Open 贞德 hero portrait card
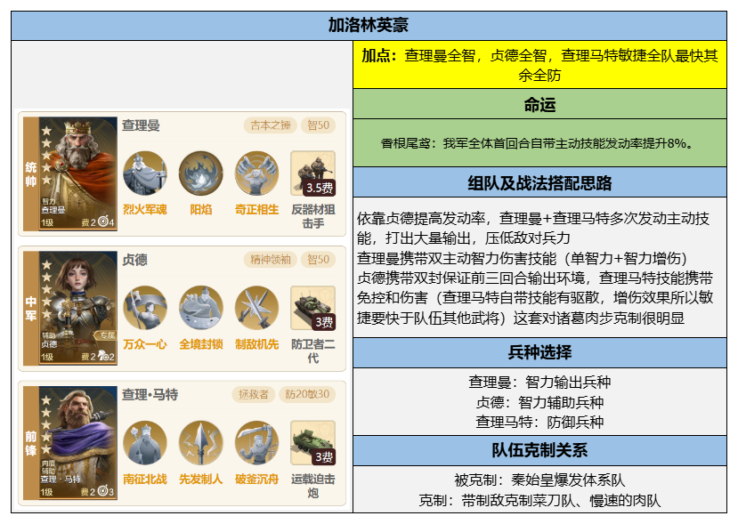Screen dimensions: 738x524 coord(78,308)
